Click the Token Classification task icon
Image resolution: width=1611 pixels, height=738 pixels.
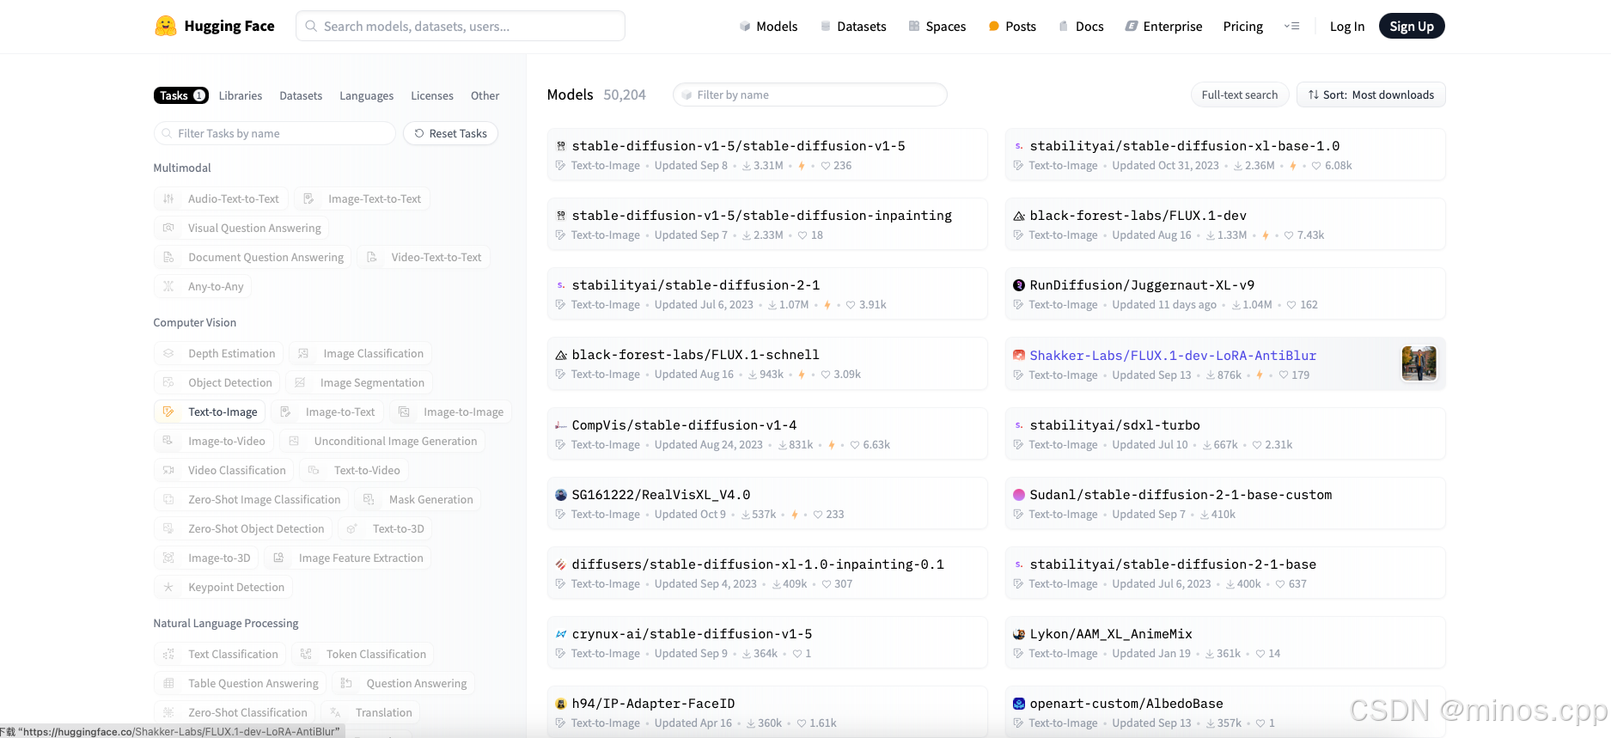point(306,654)
